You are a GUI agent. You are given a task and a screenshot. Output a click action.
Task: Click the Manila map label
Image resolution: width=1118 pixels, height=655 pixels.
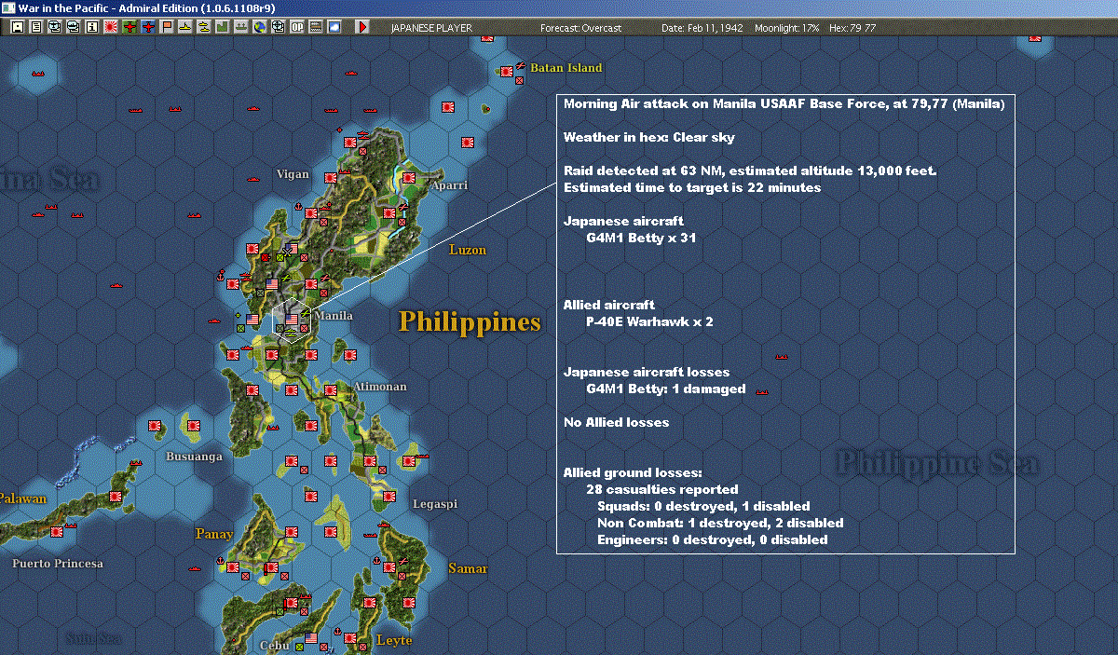[x=334, y=316]
